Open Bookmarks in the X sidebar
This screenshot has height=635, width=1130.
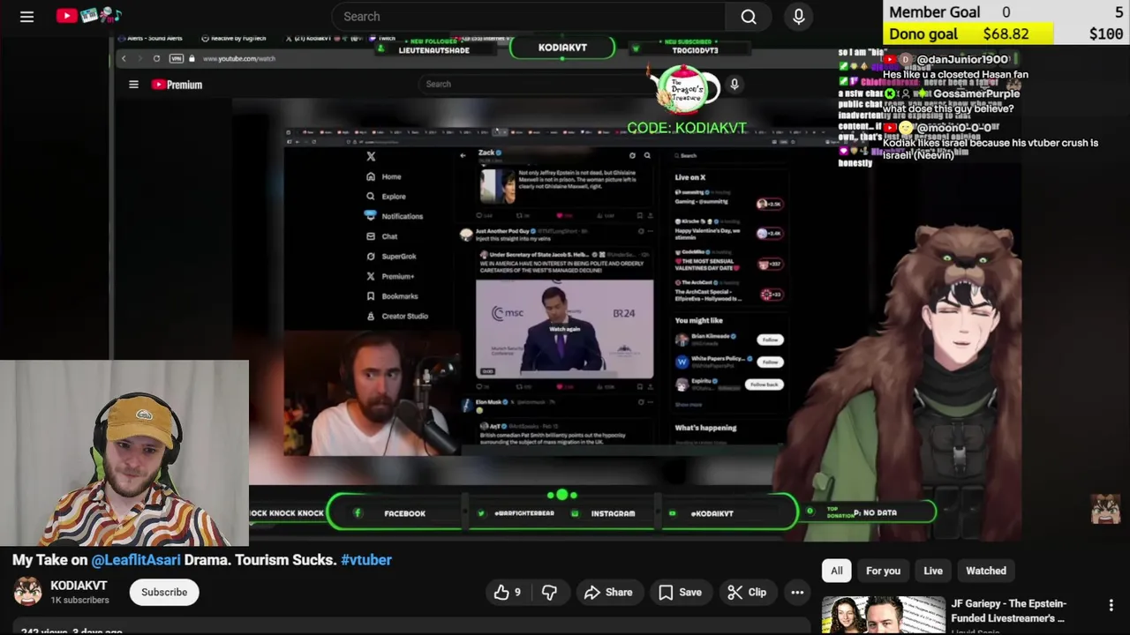[x=391, y=296]
